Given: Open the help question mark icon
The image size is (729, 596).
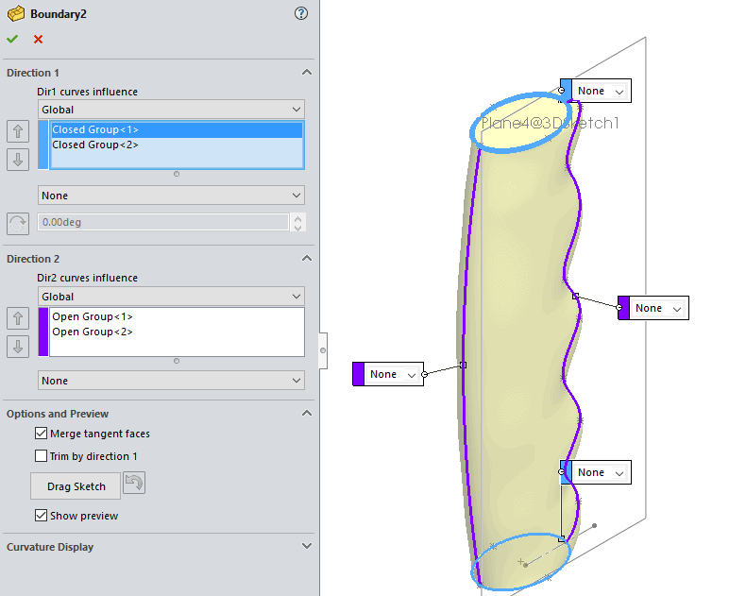Looking at the screenshot, I should tap(301, 13).
